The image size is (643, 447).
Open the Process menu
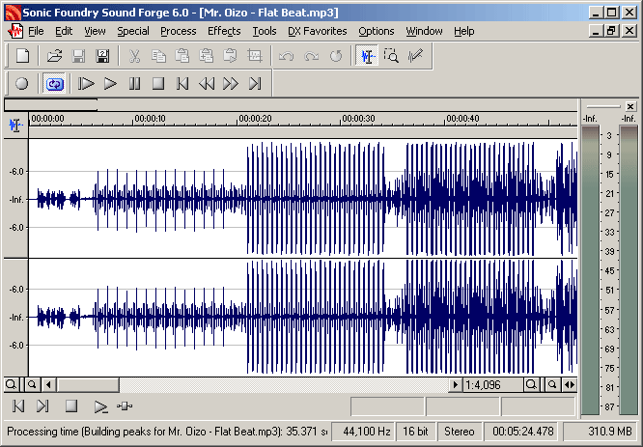178,31
